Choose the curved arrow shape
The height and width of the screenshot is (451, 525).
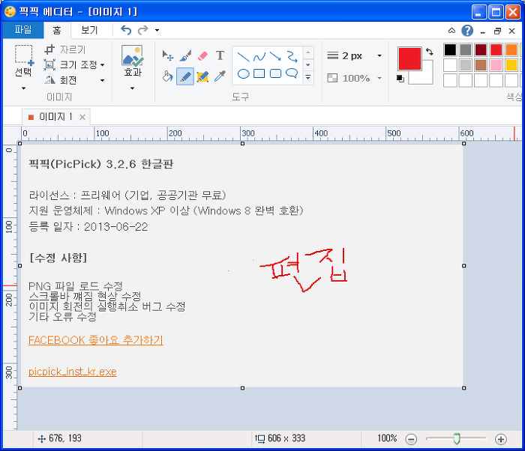point(292,56)
